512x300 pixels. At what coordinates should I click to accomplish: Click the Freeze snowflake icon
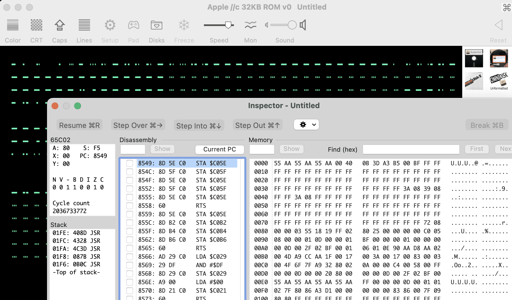[x=184, y=25]
